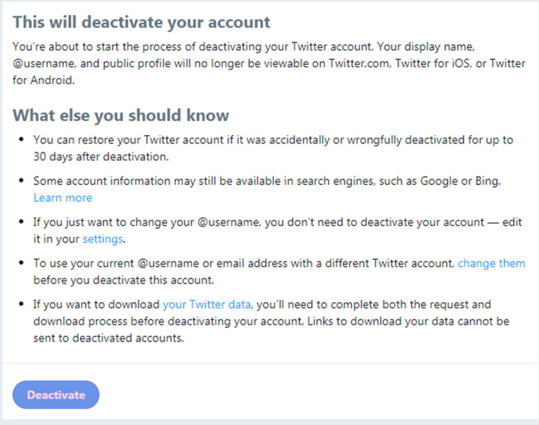
Task: Click the divider line above the Deactivate button
Action: (269, 363)
